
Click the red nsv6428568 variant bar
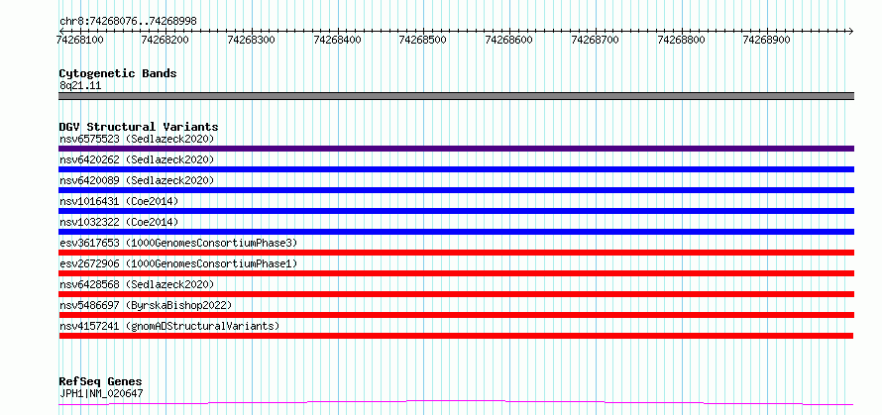click(456, 294)
